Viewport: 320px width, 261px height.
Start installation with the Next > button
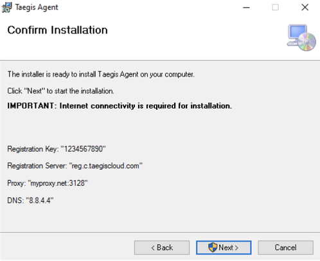click(224, 248)
